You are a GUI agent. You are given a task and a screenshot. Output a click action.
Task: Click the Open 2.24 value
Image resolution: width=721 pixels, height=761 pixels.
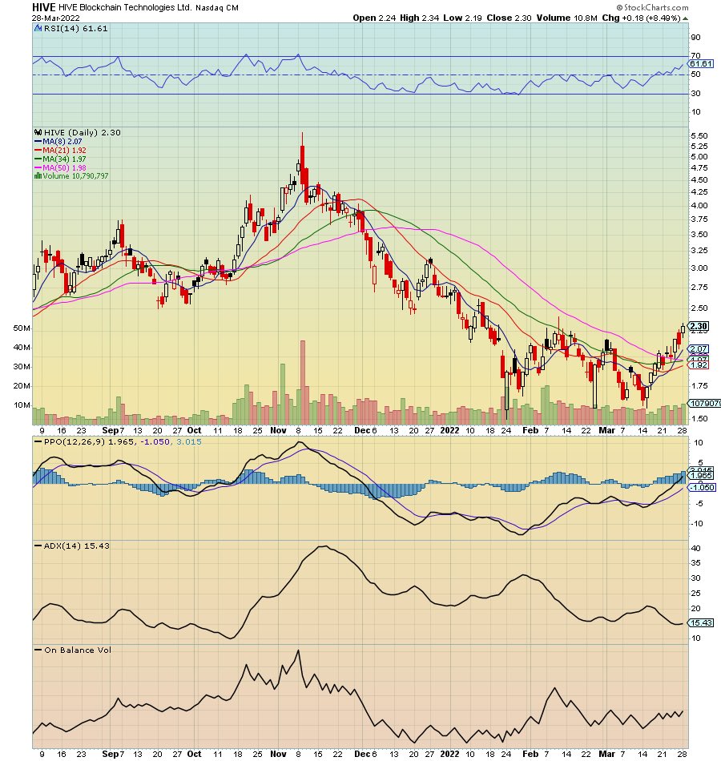pyautogui.click(x=374, y=18)
